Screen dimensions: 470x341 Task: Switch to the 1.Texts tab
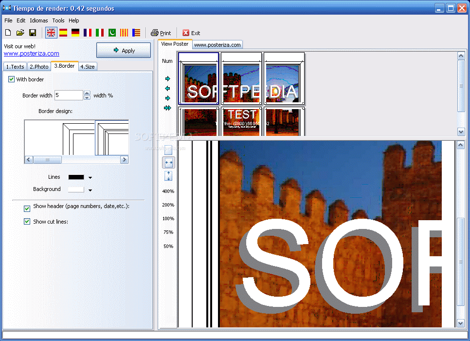click(15, 67)
